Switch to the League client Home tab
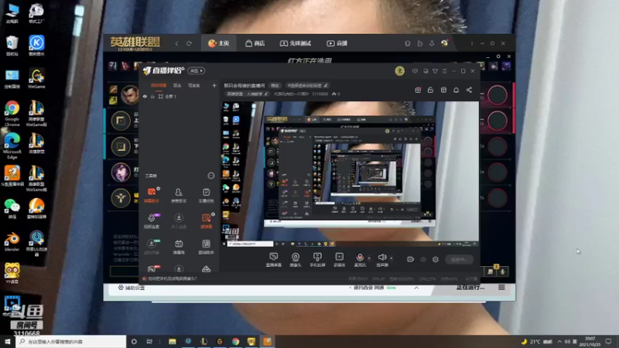Screen dimensions: 619x348 (x=219, y=43)
